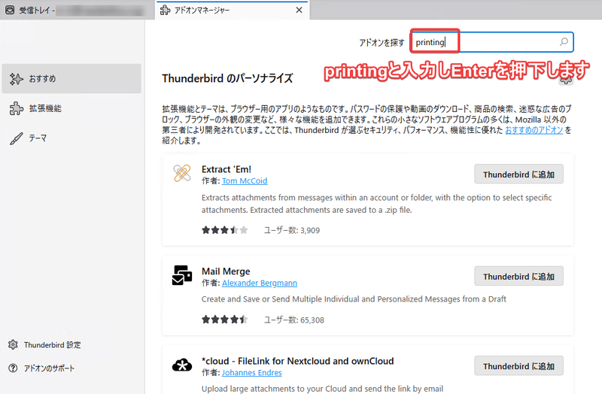Open the おすすめ category in sidebar
Viewport: 602px width, 394px height.
click(71, 79)
